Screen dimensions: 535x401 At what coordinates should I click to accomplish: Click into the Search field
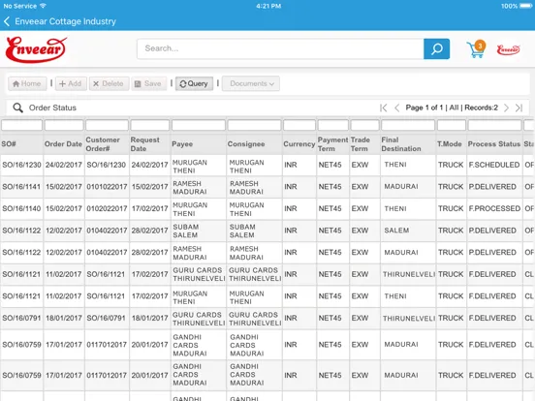coord(280,48)
